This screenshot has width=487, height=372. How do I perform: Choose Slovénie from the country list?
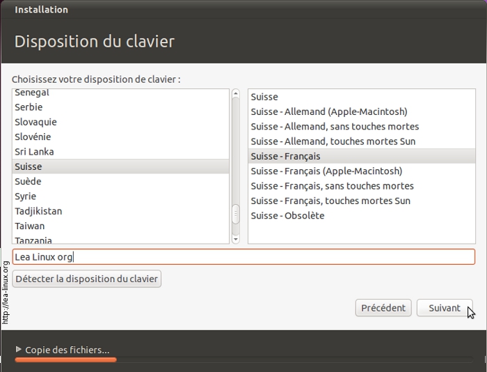click(33, 137)
